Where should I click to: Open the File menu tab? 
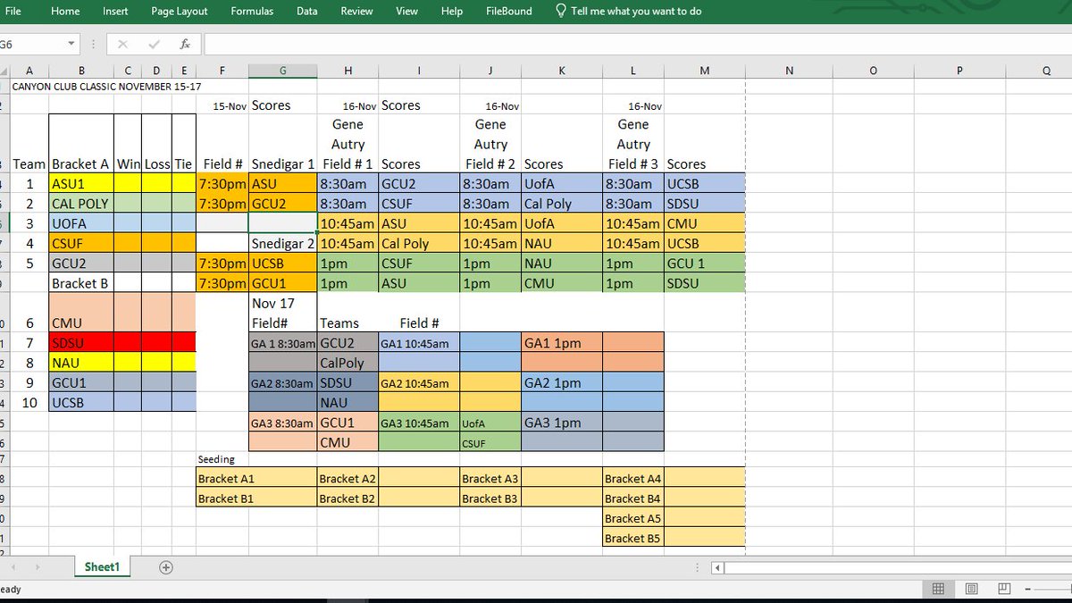(x=13, y=12)
